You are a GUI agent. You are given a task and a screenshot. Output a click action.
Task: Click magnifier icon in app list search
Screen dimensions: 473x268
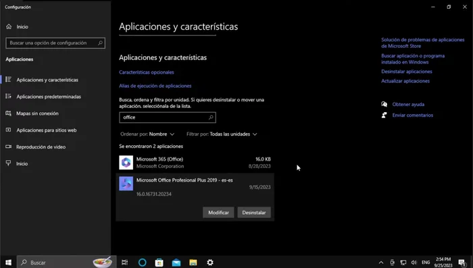tap(211, 117)
